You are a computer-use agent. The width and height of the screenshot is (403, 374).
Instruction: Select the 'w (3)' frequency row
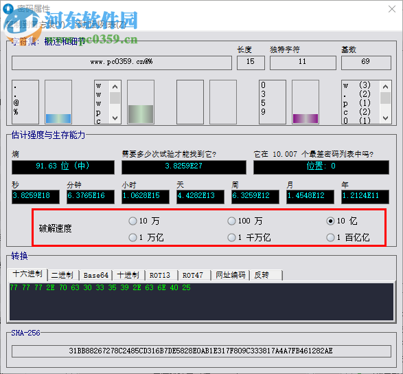(357, 85)
